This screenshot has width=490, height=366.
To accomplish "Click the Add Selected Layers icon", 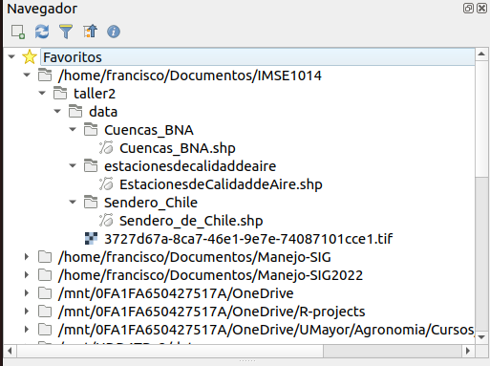I will coord(18,32).
